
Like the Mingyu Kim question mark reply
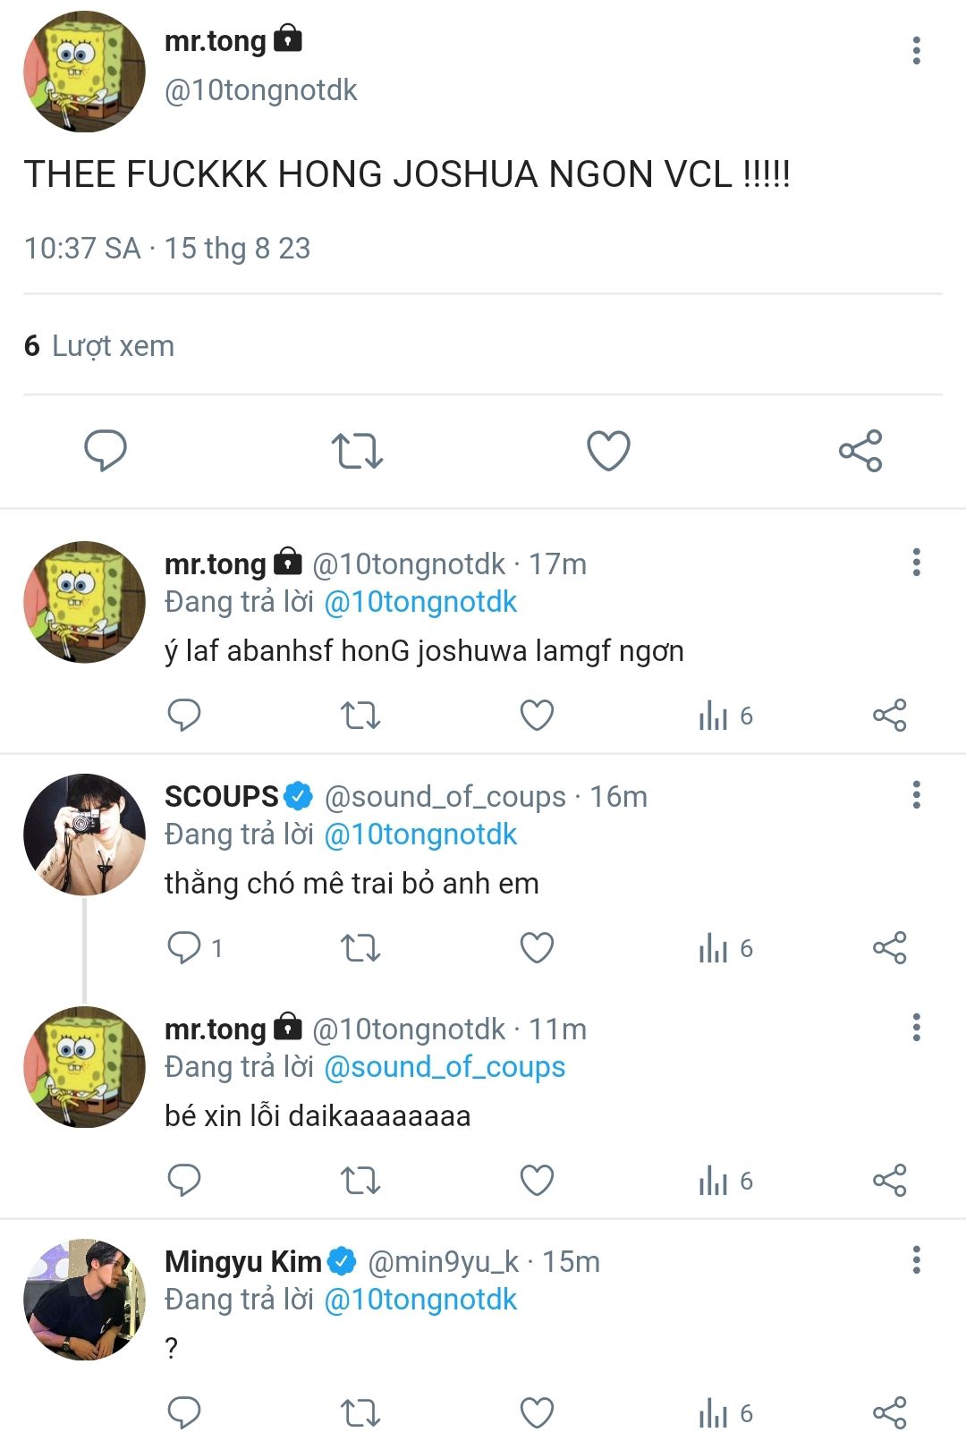pos(537,1413)
